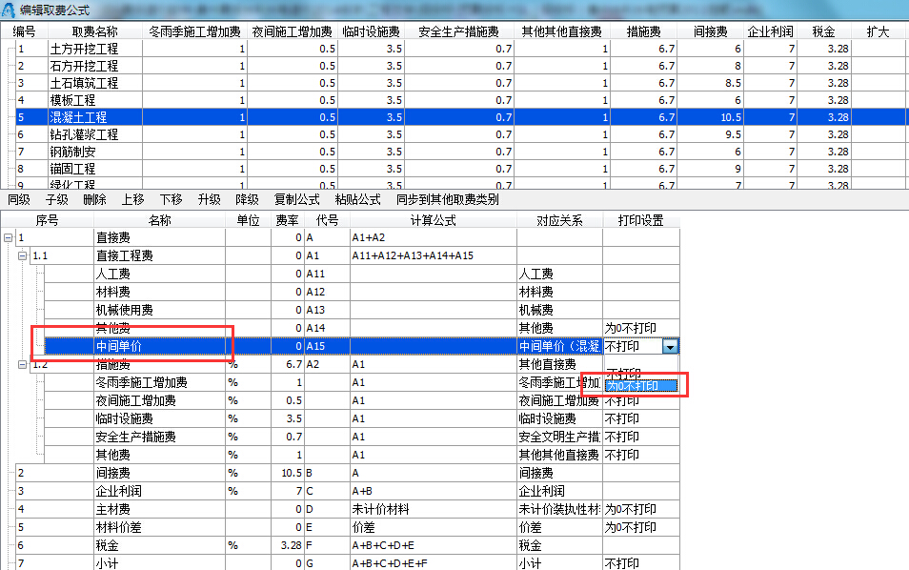
Task: Click 粘贴公式 to paste the formula
Action: 357,200
